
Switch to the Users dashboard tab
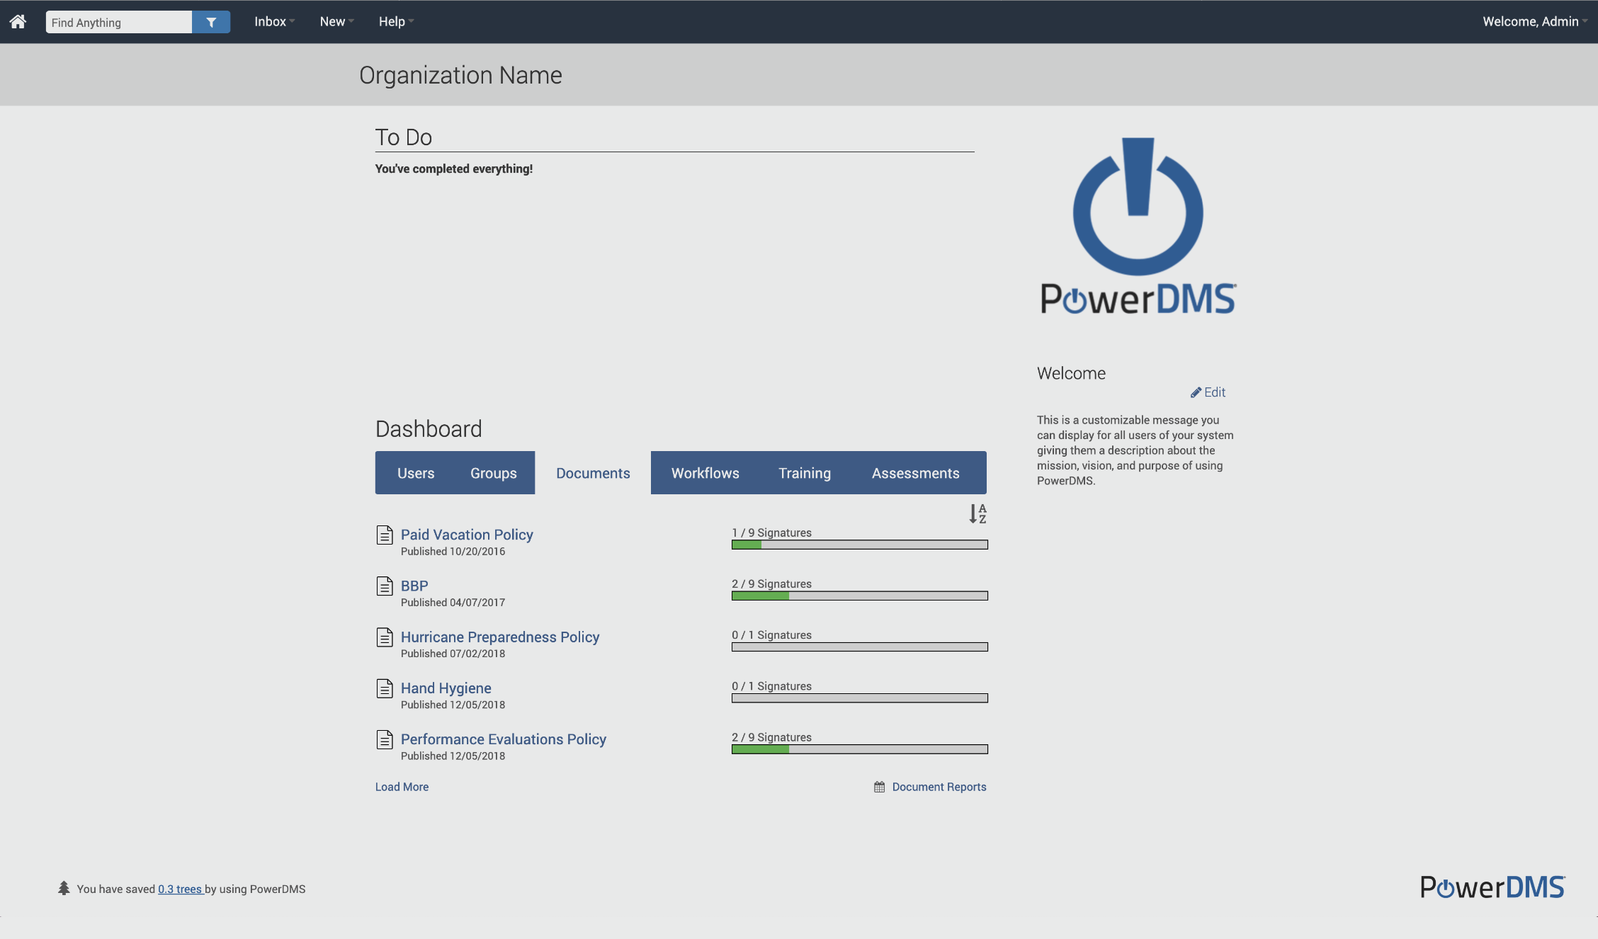coord(416,473)
